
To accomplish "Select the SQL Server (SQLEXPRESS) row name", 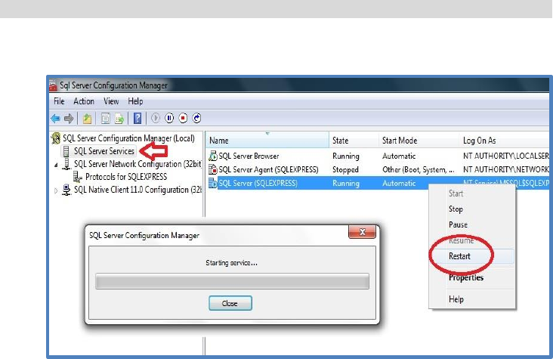I will (x=258, y=183).
